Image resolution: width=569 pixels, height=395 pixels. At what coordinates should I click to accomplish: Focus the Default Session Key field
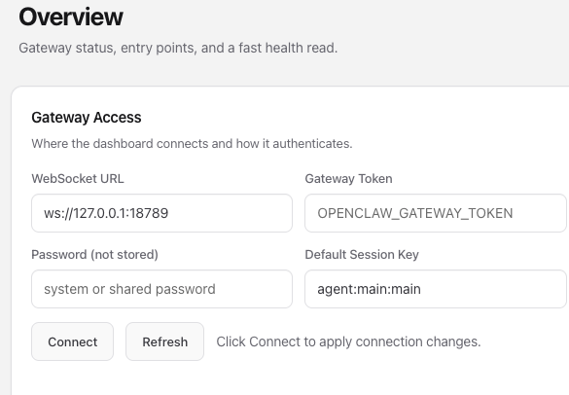[x=436, y=289]
